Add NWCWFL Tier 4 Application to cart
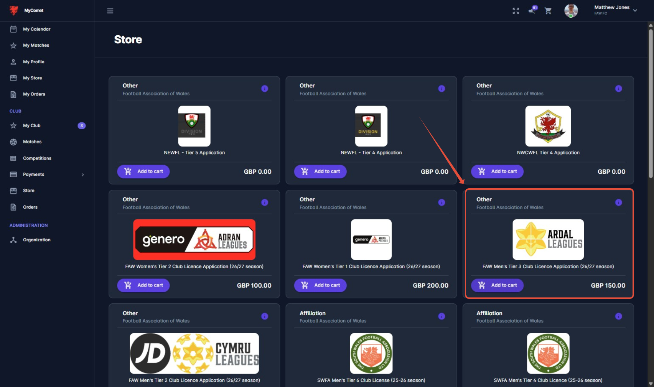This screenshot has height=387, width=654. point(497,171)
